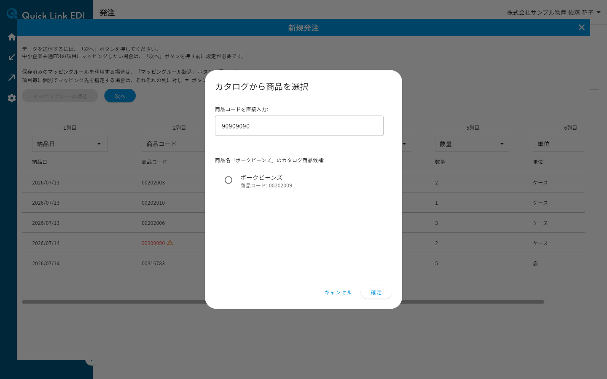
Task: Click the red product code 90909090 cell
Action: click(x=153, y=243)
